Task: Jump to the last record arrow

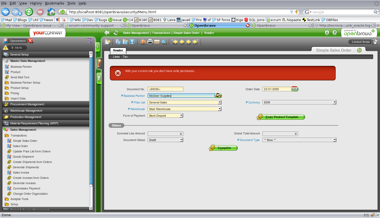Action: tap(195, 42)
